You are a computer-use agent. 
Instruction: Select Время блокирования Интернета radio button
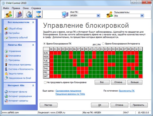[103, 43]
